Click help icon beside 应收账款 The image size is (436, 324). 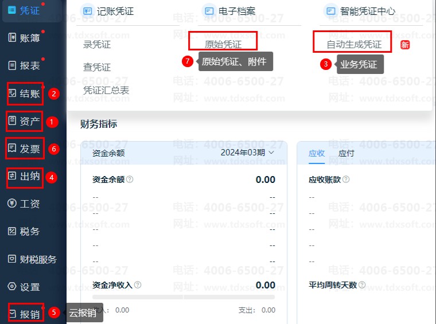(346, 179)
